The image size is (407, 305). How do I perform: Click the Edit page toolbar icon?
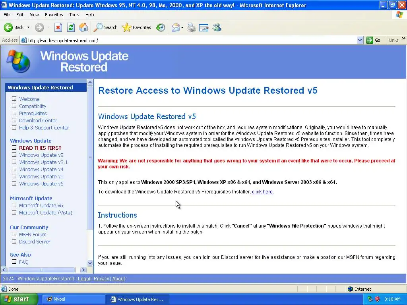[204, 27]
